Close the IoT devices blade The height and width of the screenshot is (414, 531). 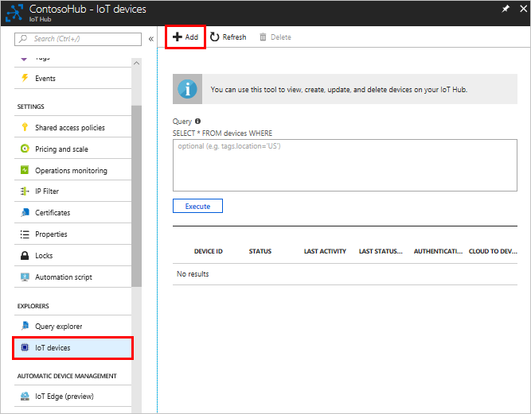pos(523,9)
